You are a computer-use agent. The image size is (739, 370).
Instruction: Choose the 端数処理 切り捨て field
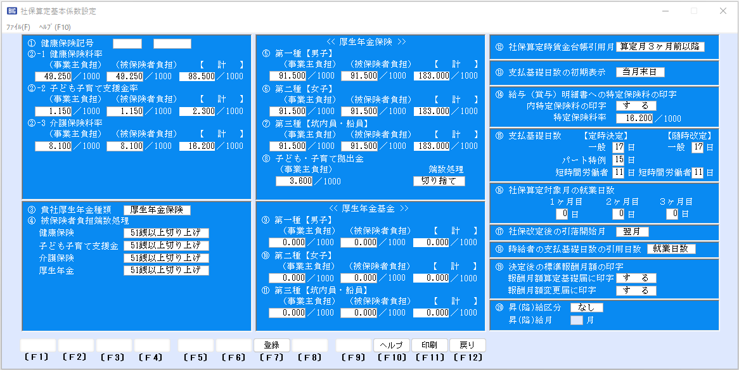(x=439, y=181)
